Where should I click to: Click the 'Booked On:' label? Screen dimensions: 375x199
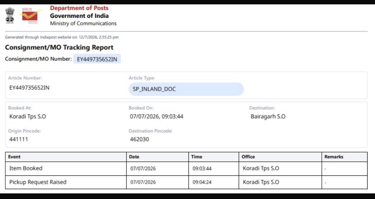141,108
